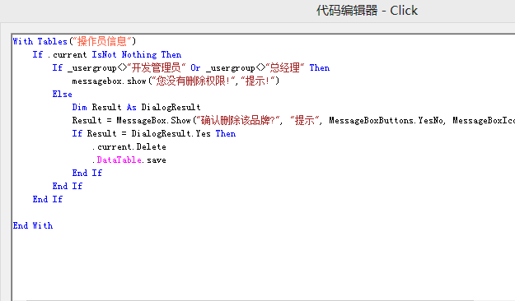Click the 'With Tables("操作员信息")' line

click(74, 41)
